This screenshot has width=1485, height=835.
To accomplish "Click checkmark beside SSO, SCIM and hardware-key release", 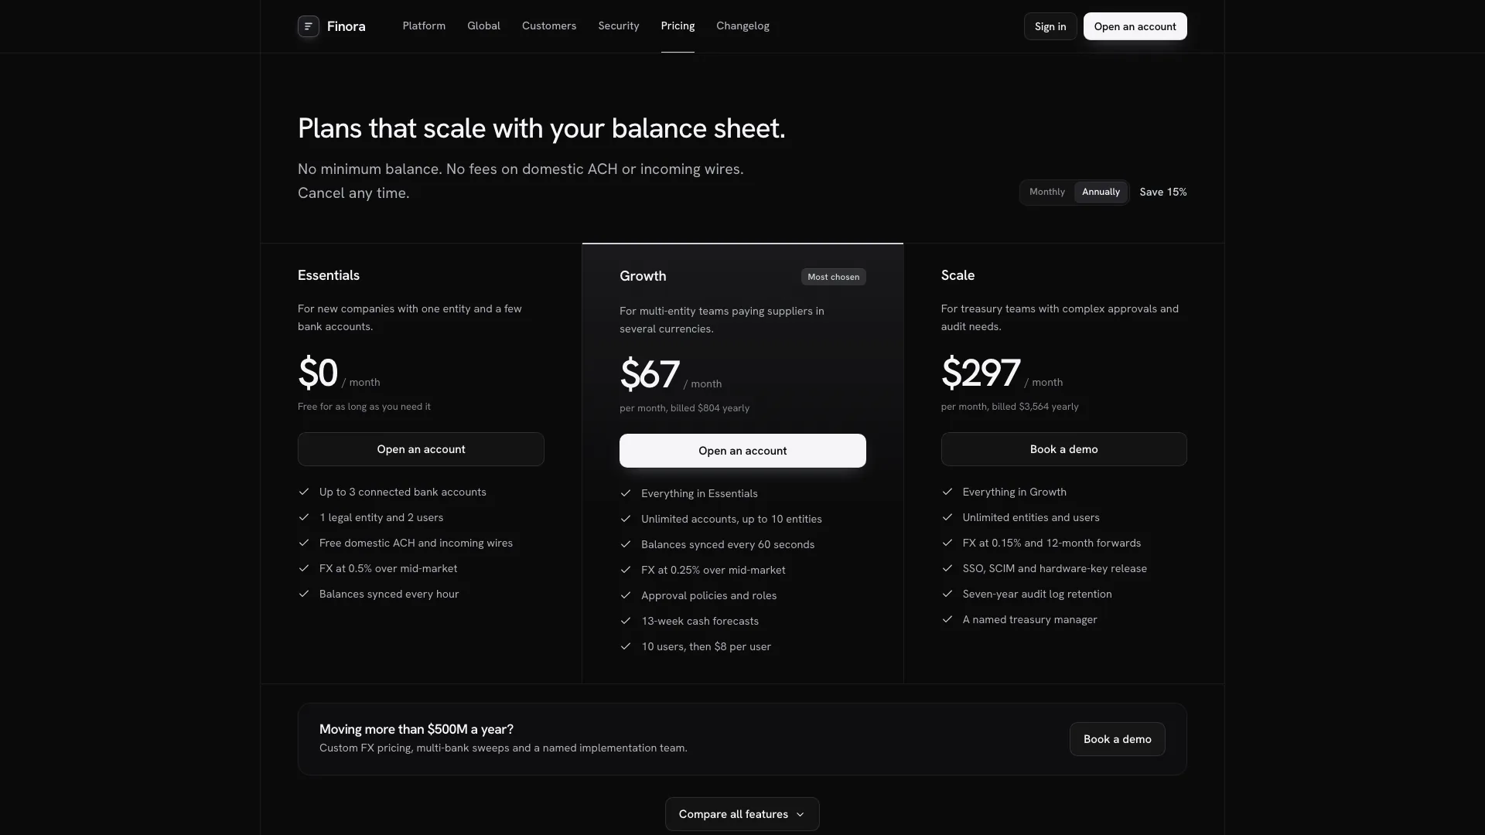I will (x=947, y=568).
